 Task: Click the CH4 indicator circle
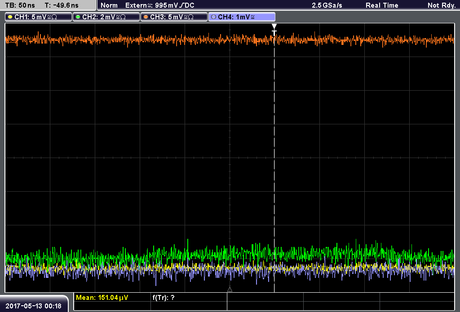click(213, 17)
